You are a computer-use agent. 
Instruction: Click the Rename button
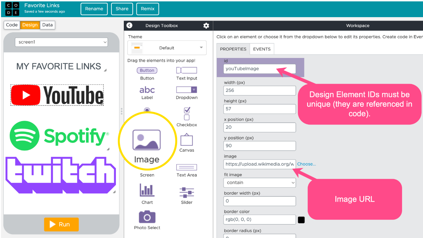(x=94, y=9)
